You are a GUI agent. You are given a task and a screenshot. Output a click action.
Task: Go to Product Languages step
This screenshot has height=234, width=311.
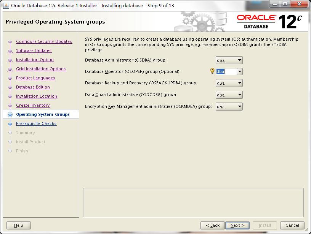coord(36,78)
